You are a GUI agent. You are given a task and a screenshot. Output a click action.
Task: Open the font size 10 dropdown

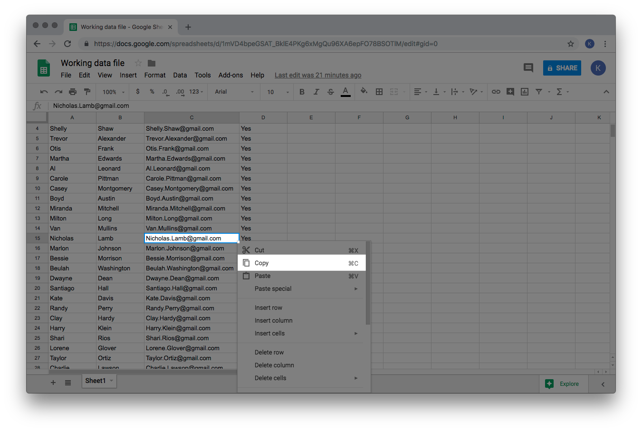(x=278, y=92)
